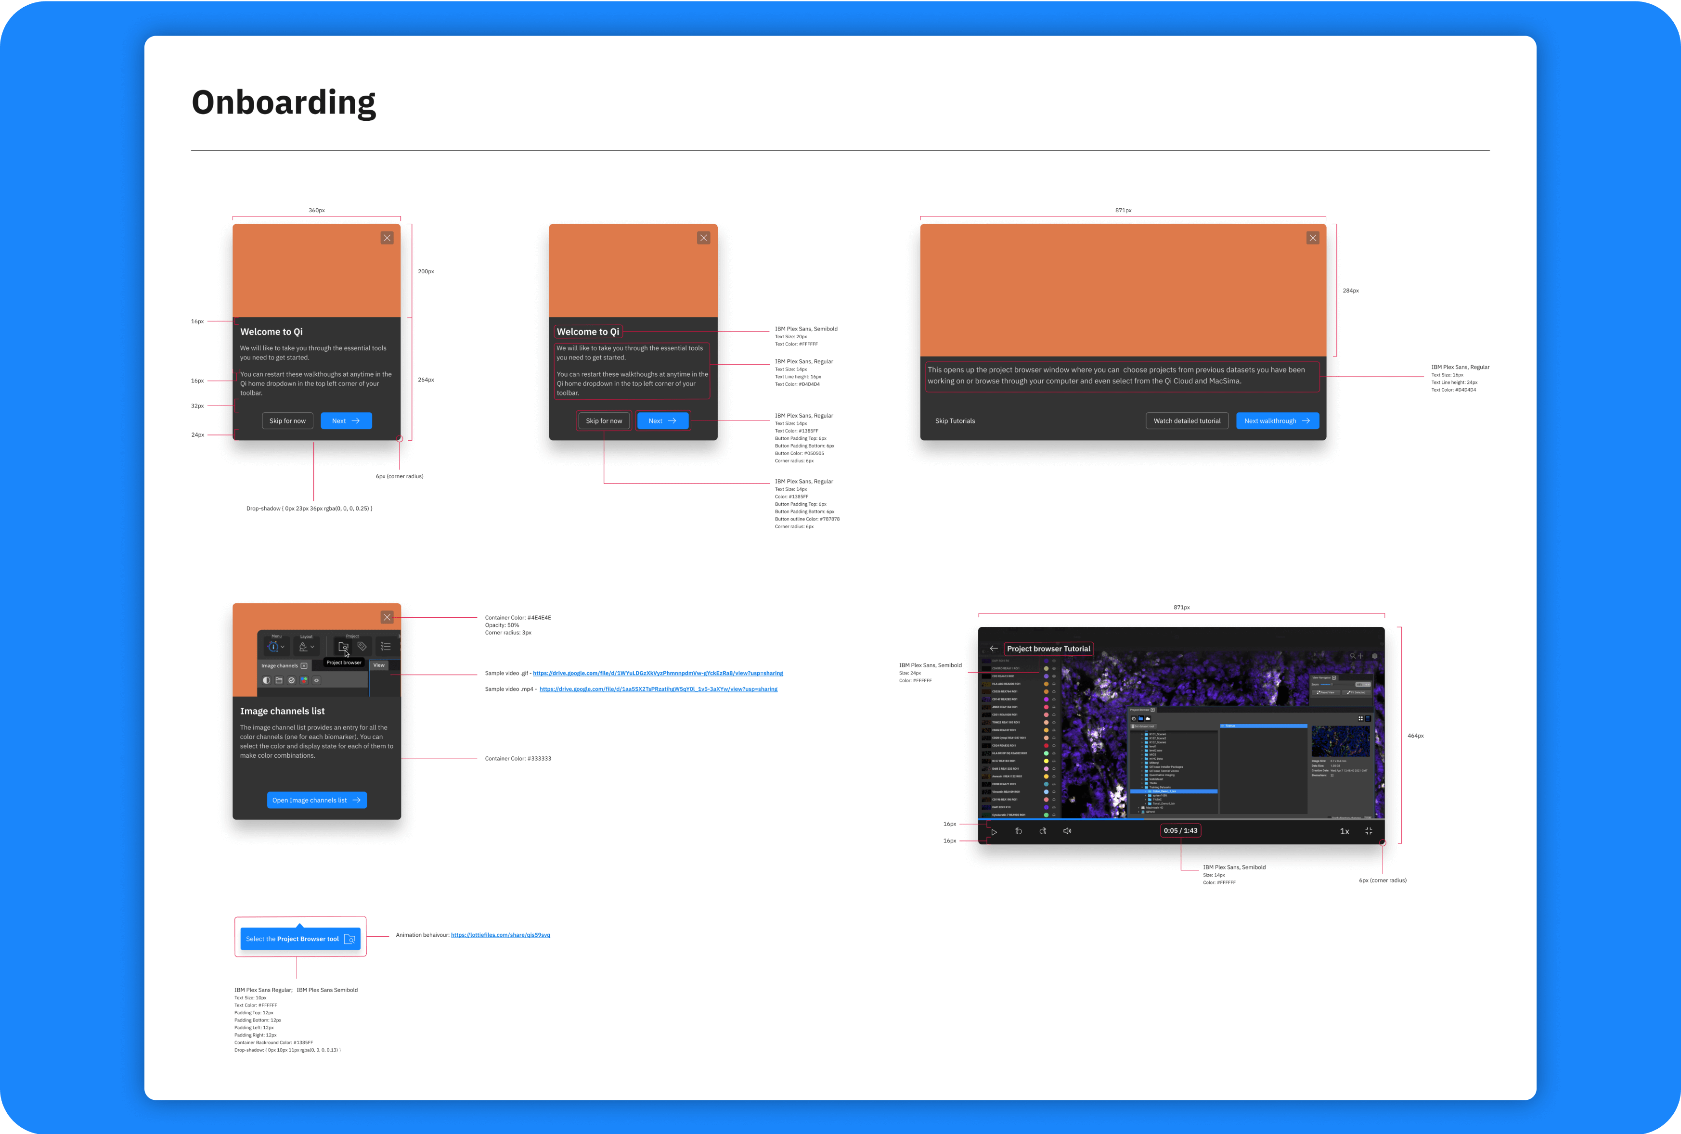Toggle visibility of Ki 67 REA183 ROI1 channel
Viewport: 1681px width, 1134px height.
pos(1054,761)
